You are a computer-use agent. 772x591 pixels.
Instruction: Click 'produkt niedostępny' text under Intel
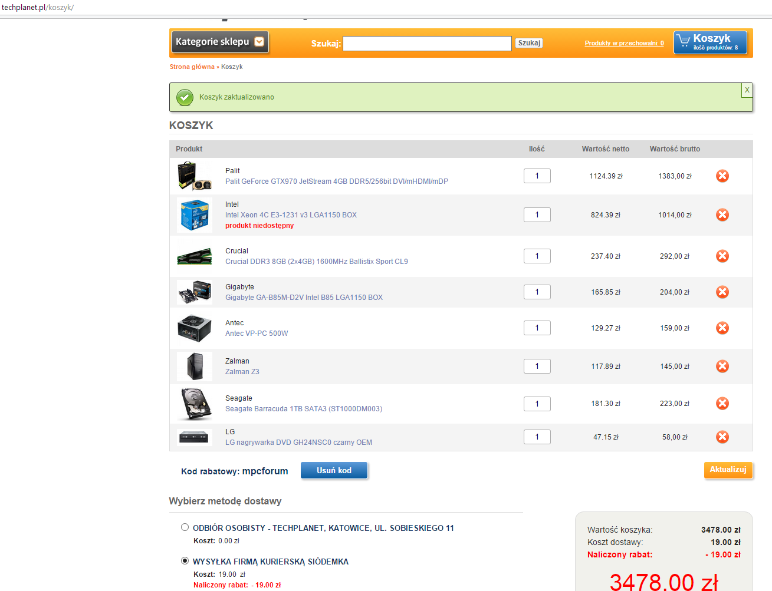click(x=259, y=226)
